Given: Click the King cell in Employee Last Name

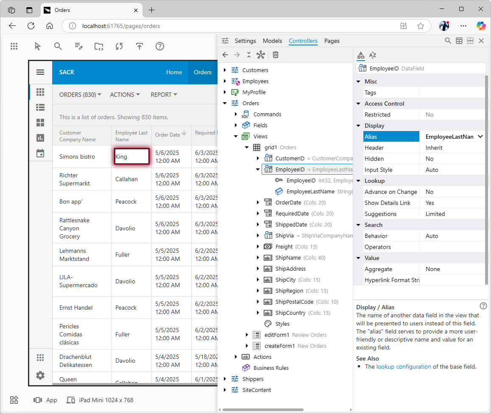Looking at the screenshot, I should point(131,156).
